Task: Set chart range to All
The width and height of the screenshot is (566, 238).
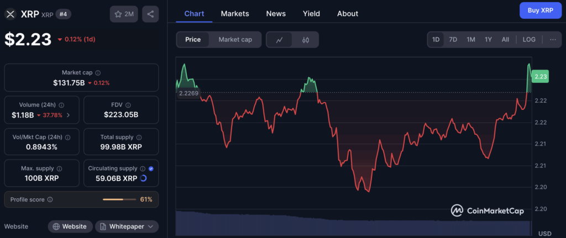Action: click(x=505, y=40)
